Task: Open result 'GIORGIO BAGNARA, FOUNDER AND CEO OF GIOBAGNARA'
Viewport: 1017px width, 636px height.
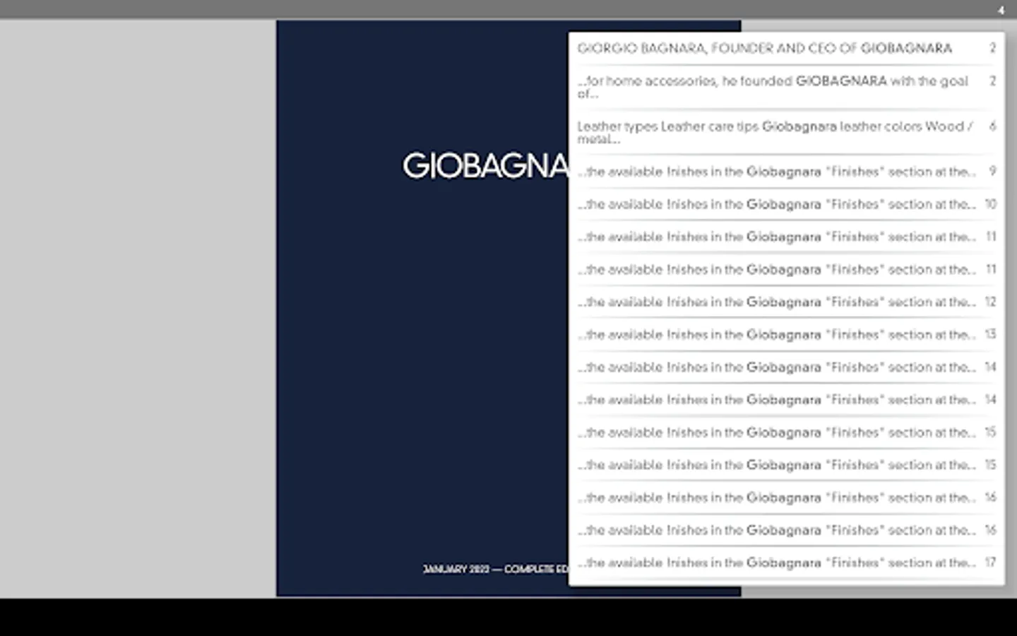Action: (x=786, y=48)
